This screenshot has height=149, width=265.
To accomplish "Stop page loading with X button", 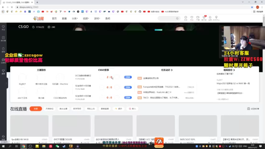I will (x=12, y=7).
